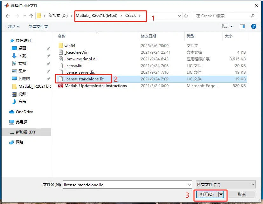This screenshot has width=263, height=204.
Task: Close the 选择许可证文件 dialog
Action: coord(256,5)
